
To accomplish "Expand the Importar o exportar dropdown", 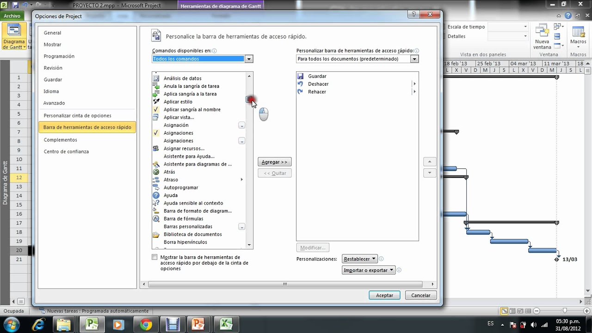I will pos(369,270).
